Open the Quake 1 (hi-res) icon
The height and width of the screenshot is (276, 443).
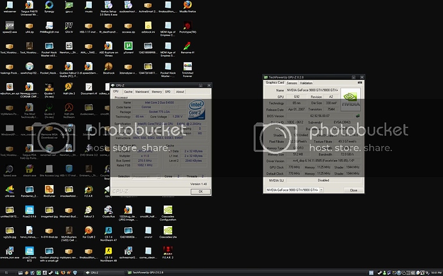coord(49,90)
